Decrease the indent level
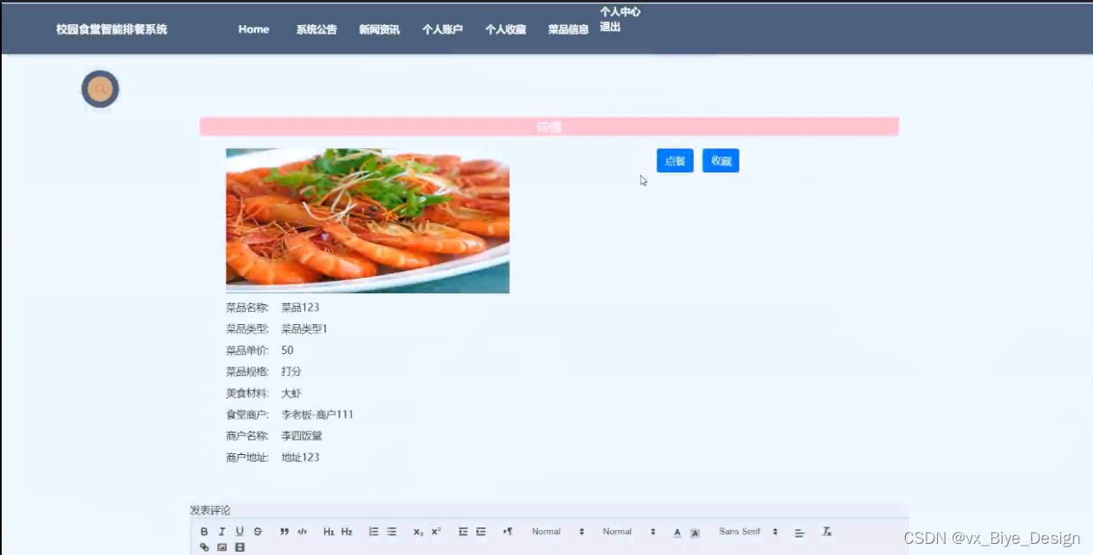The width and height of the screenshot is (1093, 555). (x=463, y=532)
